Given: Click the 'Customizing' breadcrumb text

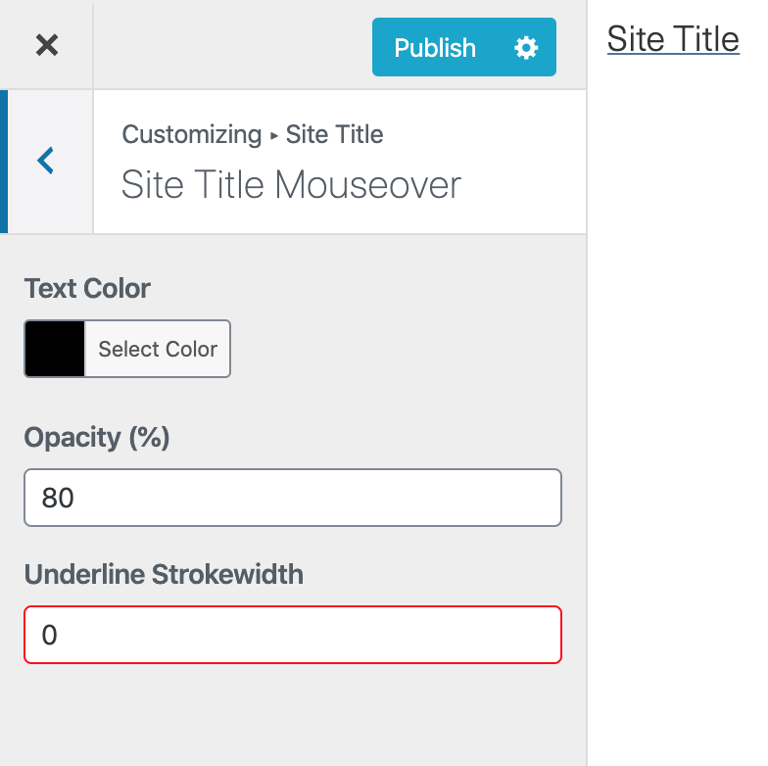Looking at the screenshot, I should (x=191, y=134).
